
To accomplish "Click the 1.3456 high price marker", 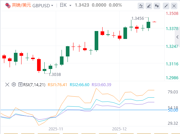I will [x=138, y=18].
